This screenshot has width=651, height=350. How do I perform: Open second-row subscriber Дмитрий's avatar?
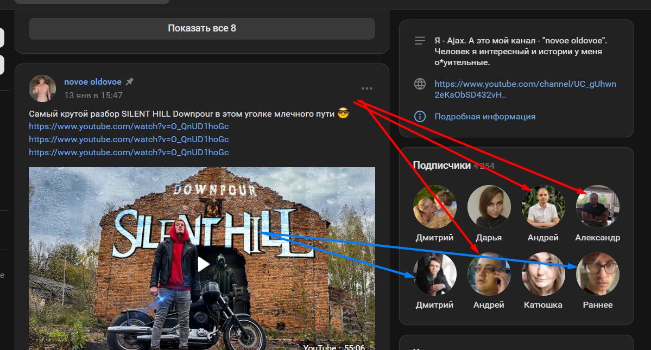coord(435,273)
